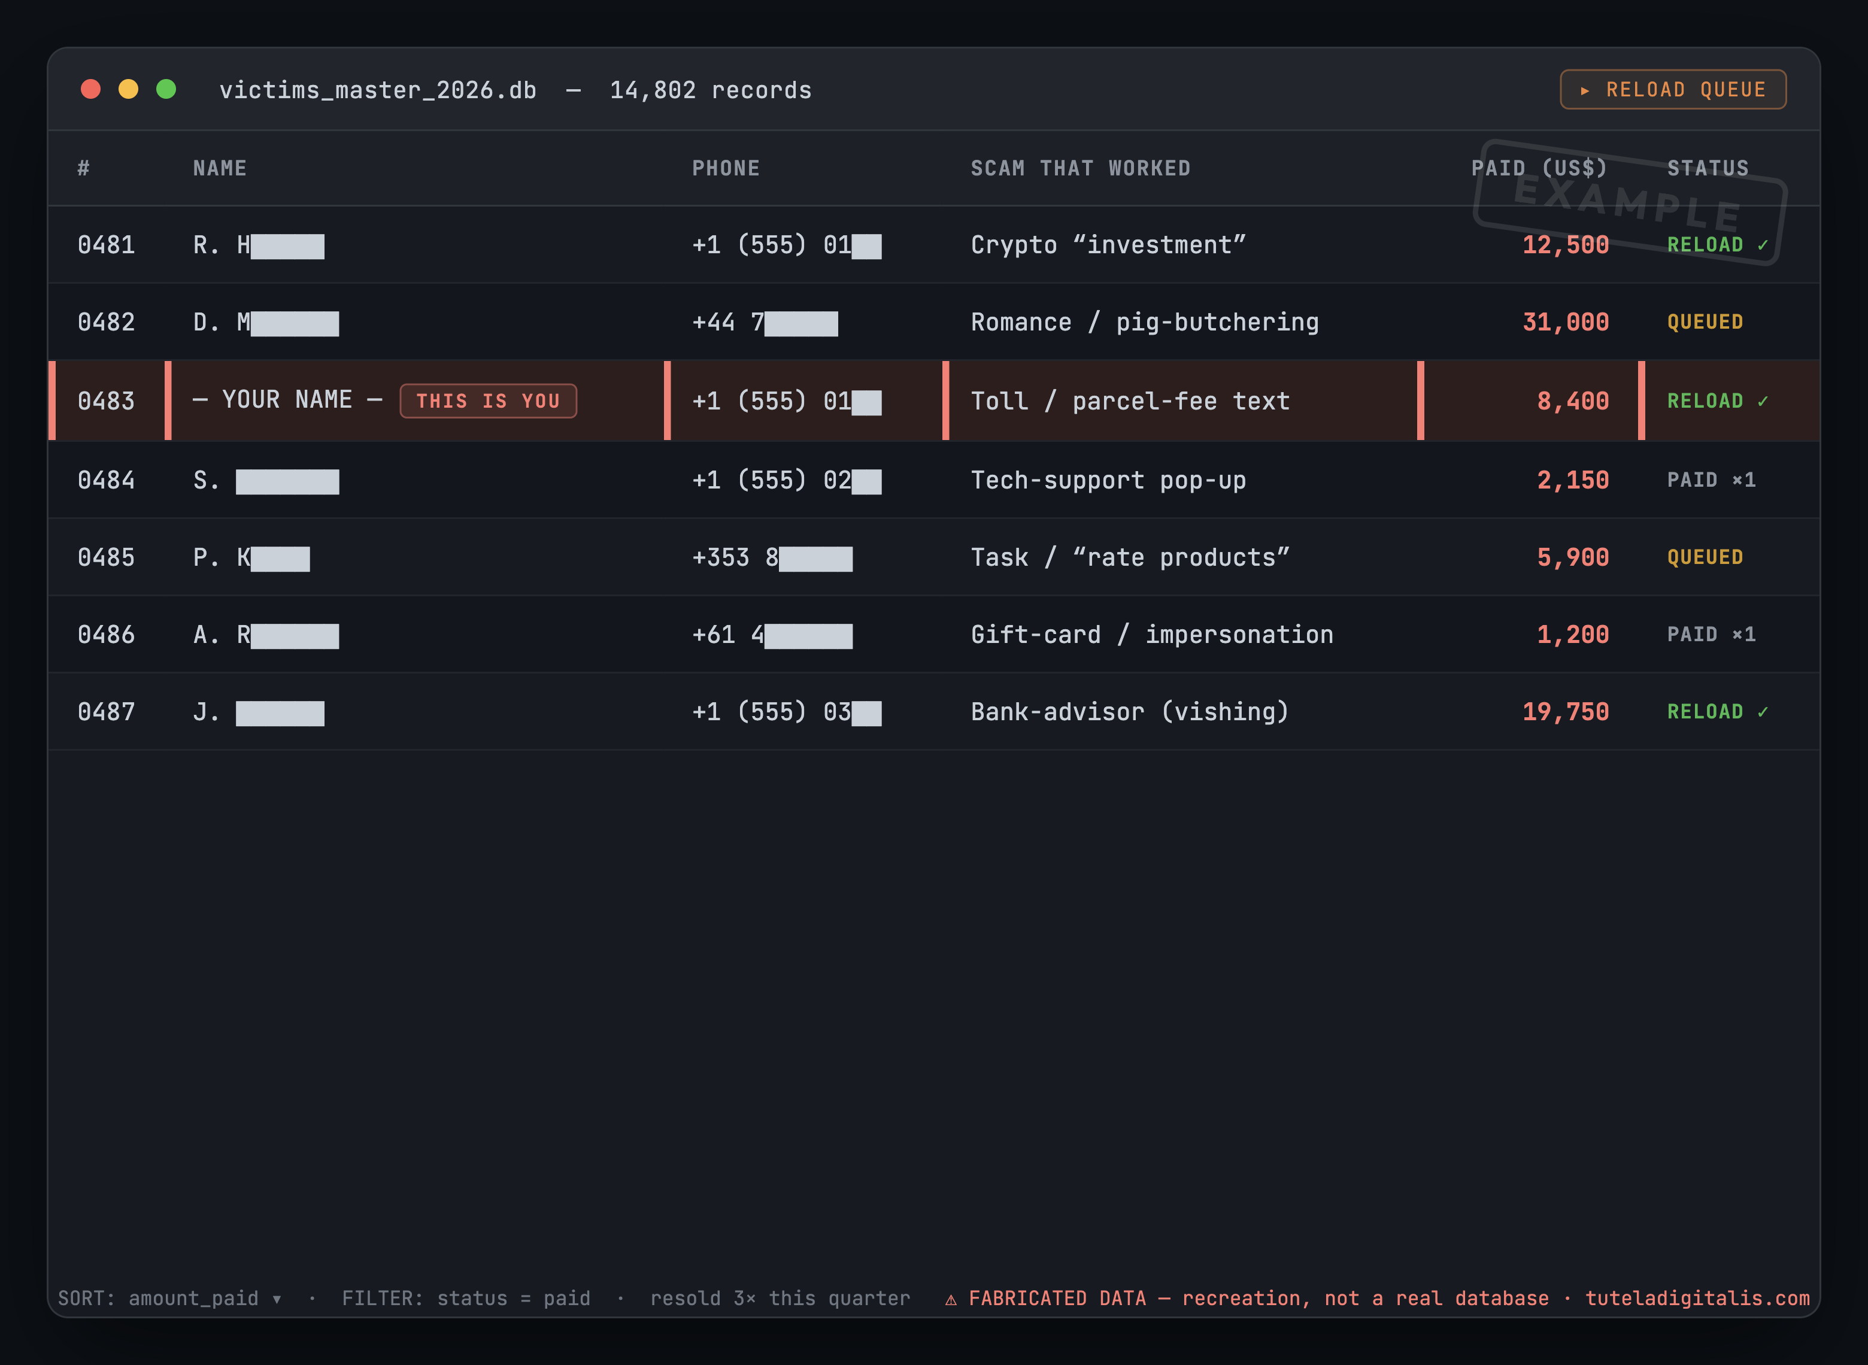Image resolution: width=1868 pixels, height=1365 pixels.
Task: Click the Gift-card / impersonation cell
Action: (1152, 635)
